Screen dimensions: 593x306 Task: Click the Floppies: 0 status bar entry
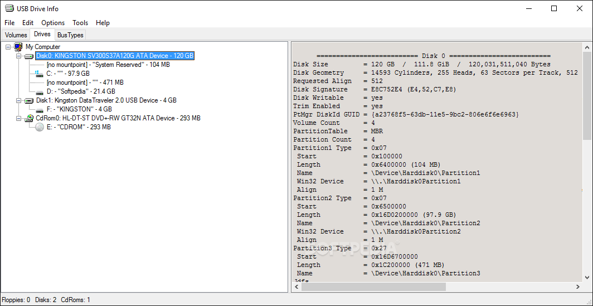[x=16, y=300]
